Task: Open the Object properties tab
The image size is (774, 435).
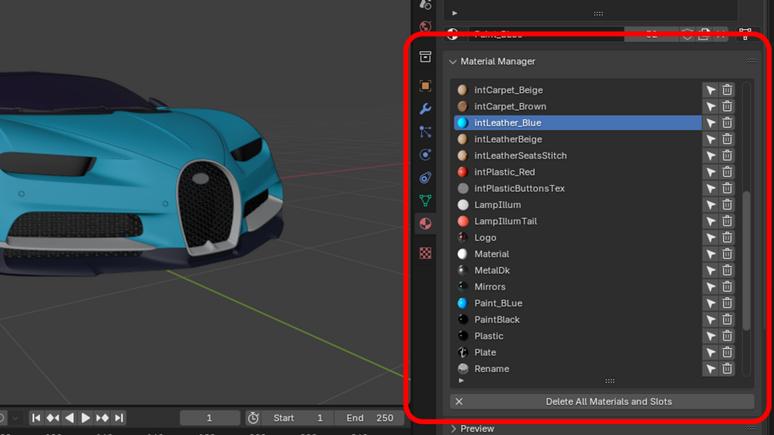Action: [425, 85]
